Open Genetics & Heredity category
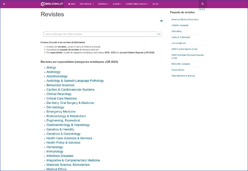 tap(60, 129)
